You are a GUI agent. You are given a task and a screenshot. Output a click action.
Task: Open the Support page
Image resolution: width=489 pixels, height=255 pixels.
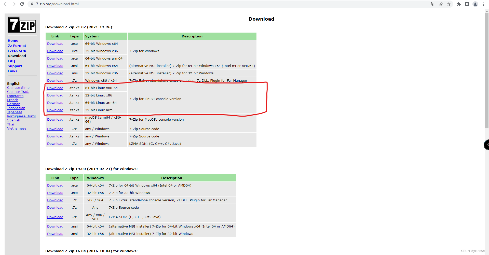pyautogui.click(x=15, y=66)
